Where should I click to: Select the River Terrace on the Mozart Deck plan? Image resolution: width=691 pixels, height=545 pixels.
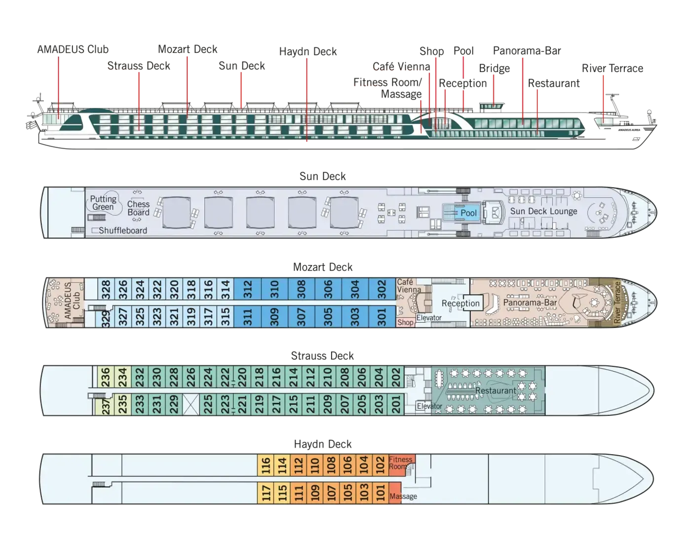[x=617, y=302]
